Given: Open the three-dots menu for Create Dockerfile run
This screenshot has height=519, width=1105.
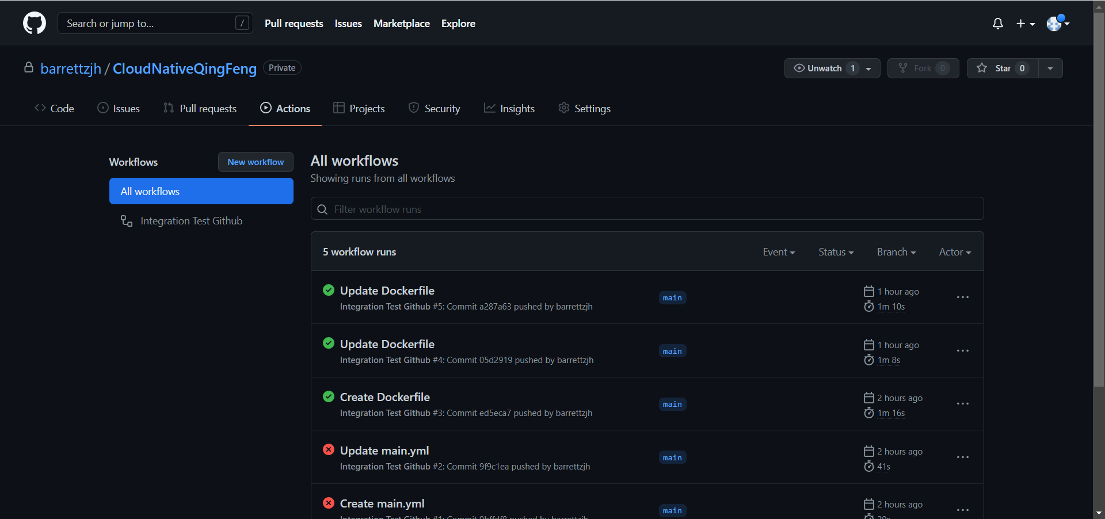Looking at the screenshot, I should 963,404.
